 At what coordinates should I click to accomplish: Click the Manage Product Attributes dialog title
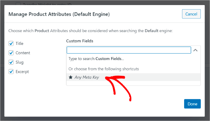(x=59, y=14)
